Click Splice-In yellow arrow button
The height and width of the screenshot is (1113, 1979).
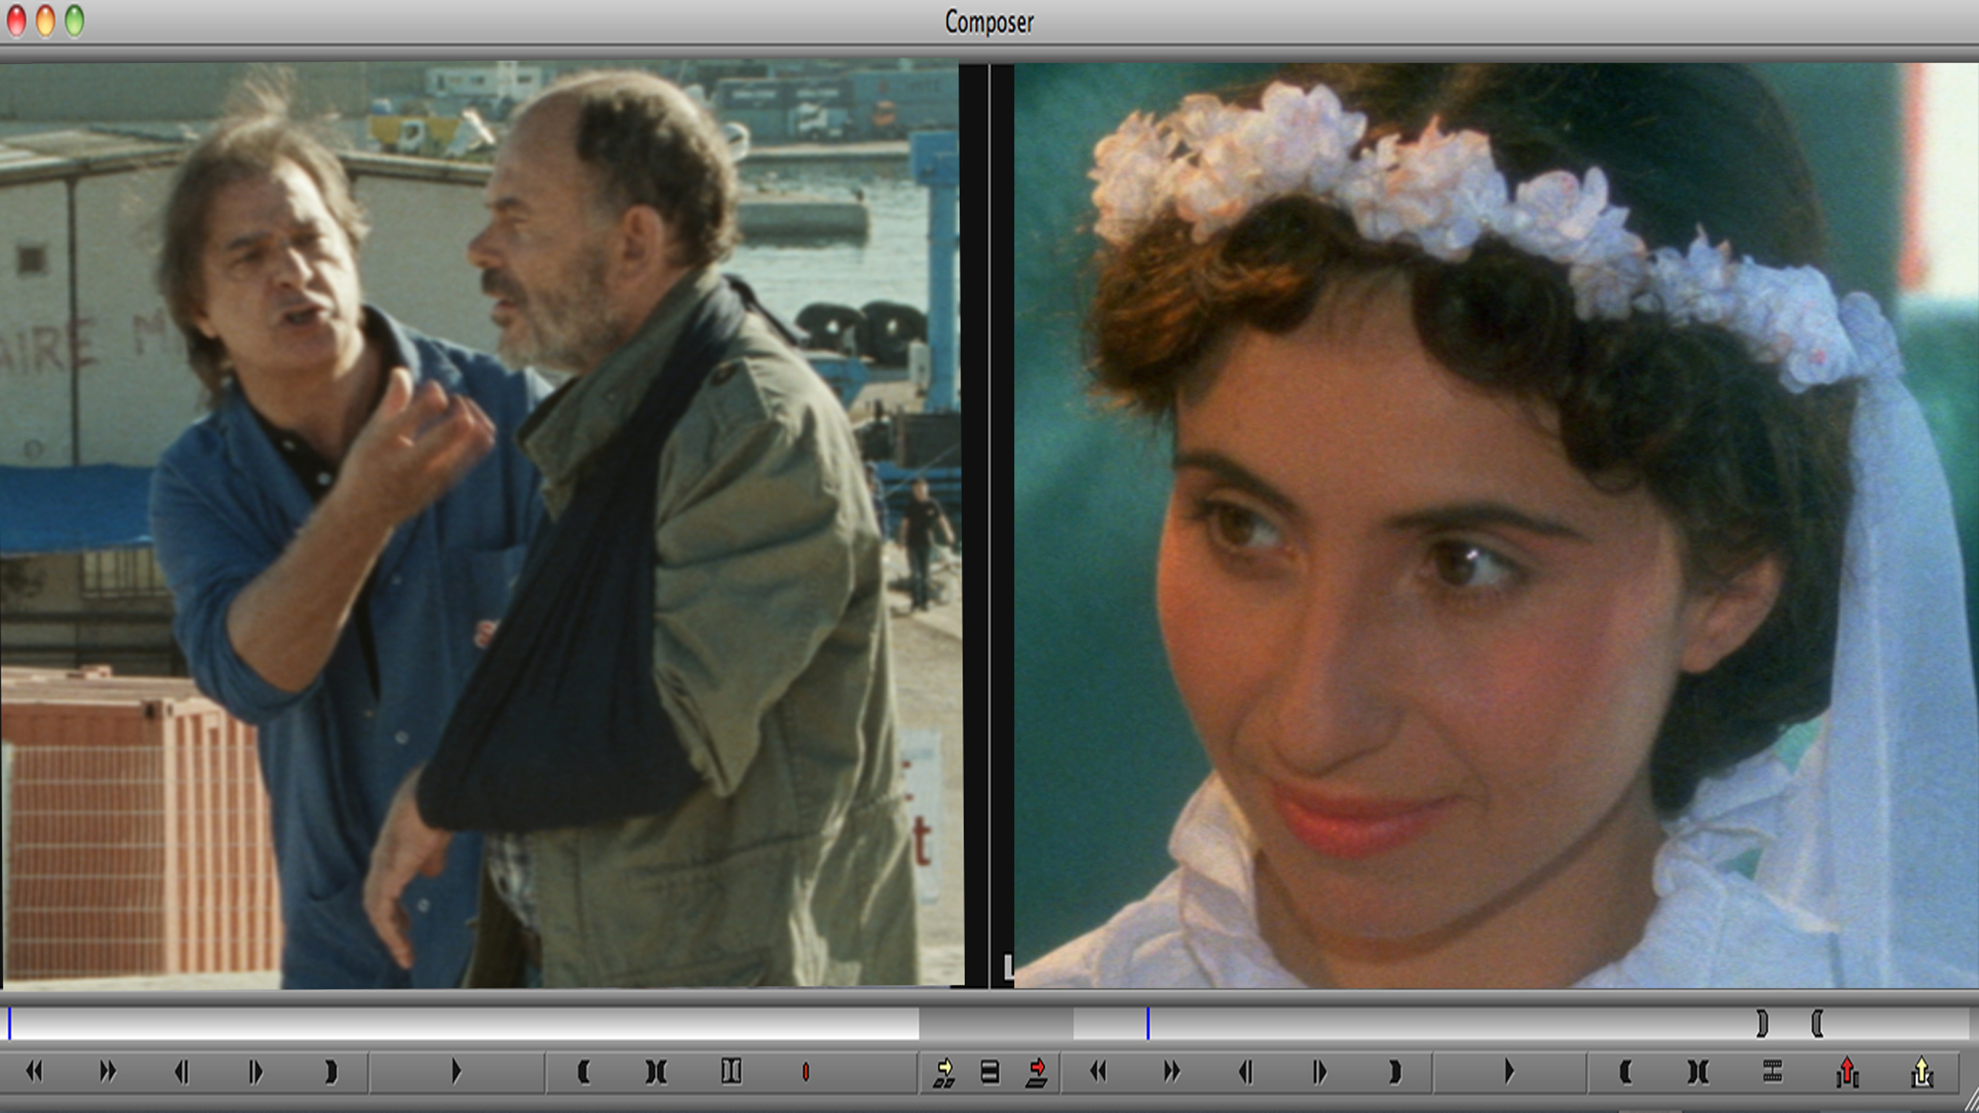point(943,1071)
